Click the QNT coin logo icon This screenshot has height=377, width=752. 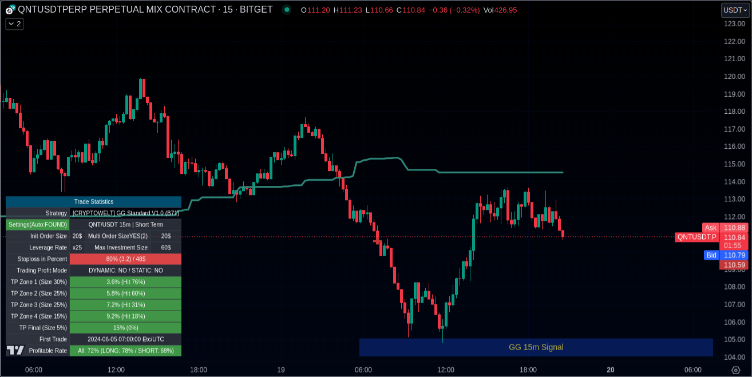click(x=10, y=10)
